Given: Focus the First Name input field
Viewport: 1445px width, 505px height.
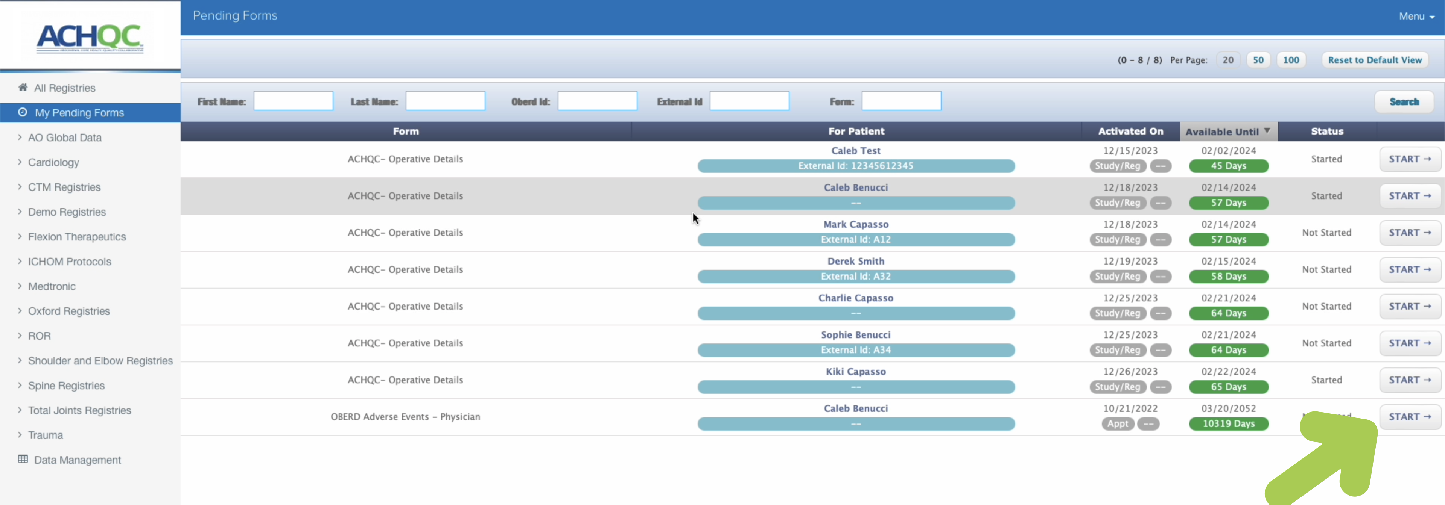Looking at the screenshot, I should [294, 101].
